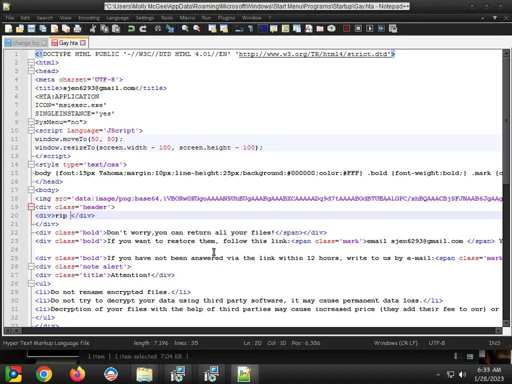The image size is (512, 384).
Task: Click the Close All toolbar icon
Action: (x=66, y=28)
